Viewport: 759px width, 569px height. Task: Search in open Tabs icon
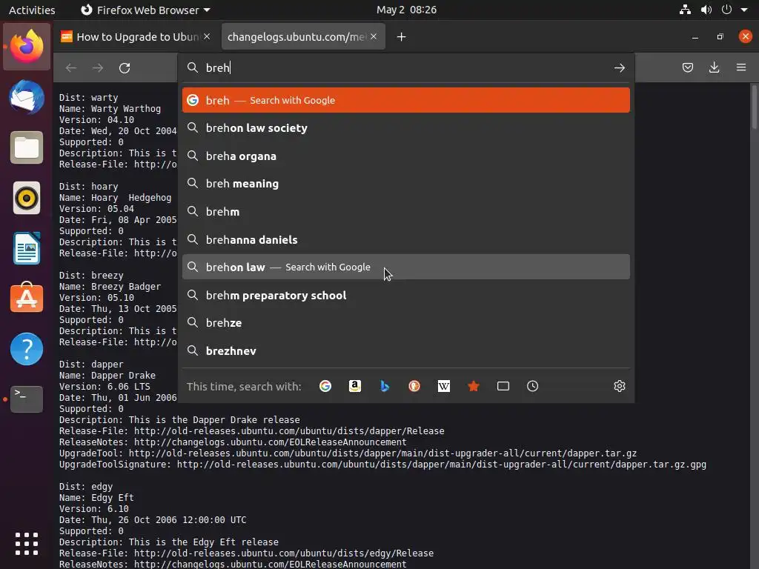503,386
